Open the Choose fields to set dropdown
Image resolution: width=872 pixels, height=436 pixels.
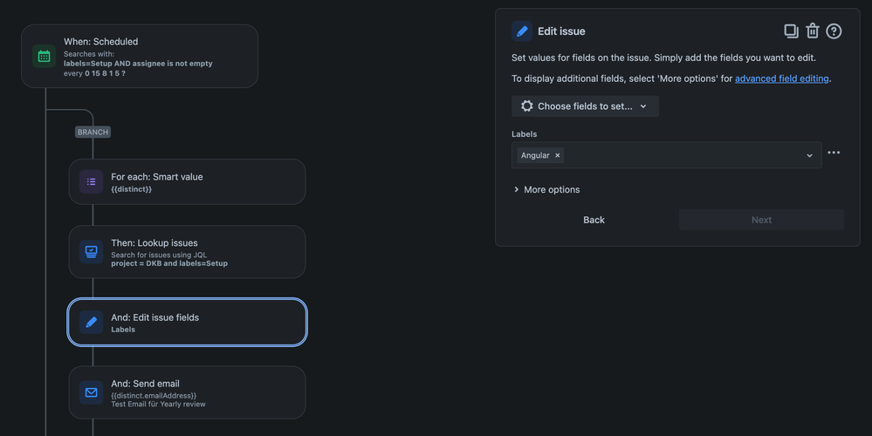585,106
